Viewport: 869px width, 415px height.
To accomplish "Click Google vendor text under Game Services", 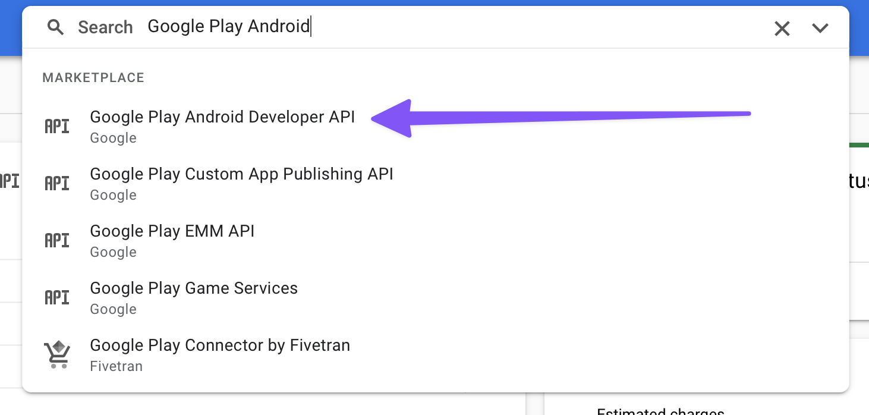I will [x=113, y=309].
